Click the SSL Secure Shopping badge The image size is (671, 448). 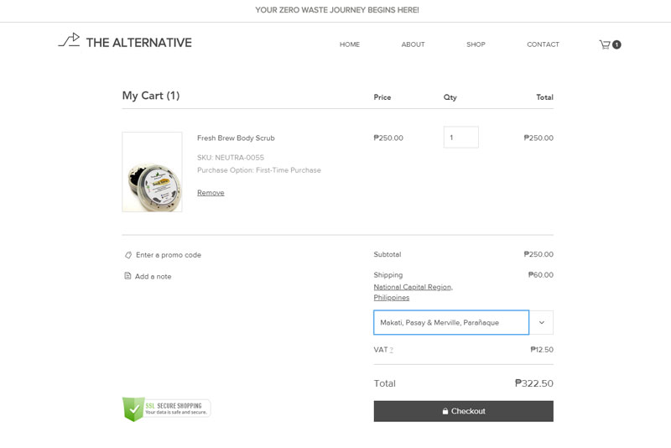(166, 409)
